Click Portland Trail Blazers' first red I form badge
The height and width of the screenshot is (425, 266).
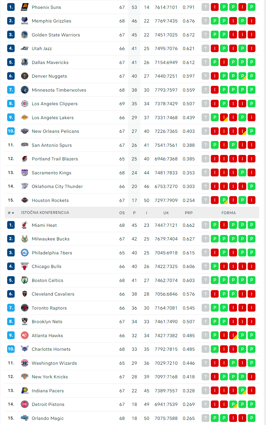click(x=215, y=159)
